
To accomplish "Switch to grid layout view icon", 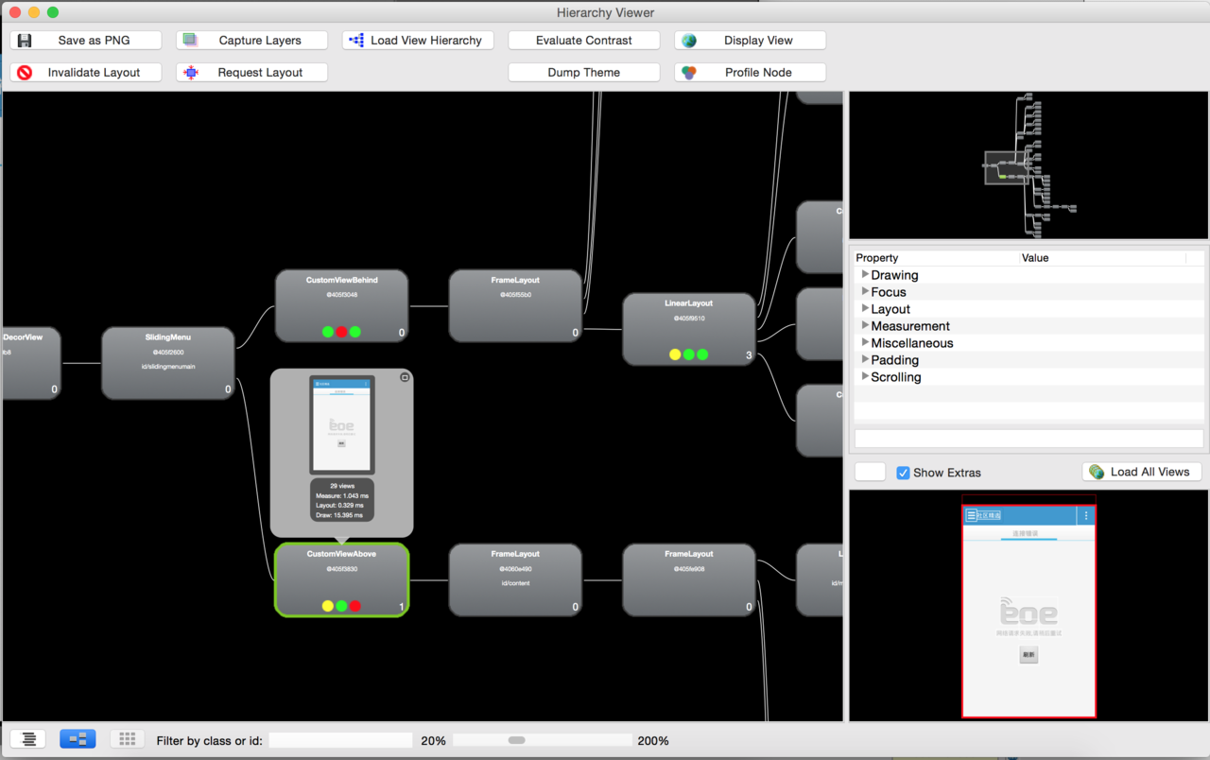I will coord(128,739).
